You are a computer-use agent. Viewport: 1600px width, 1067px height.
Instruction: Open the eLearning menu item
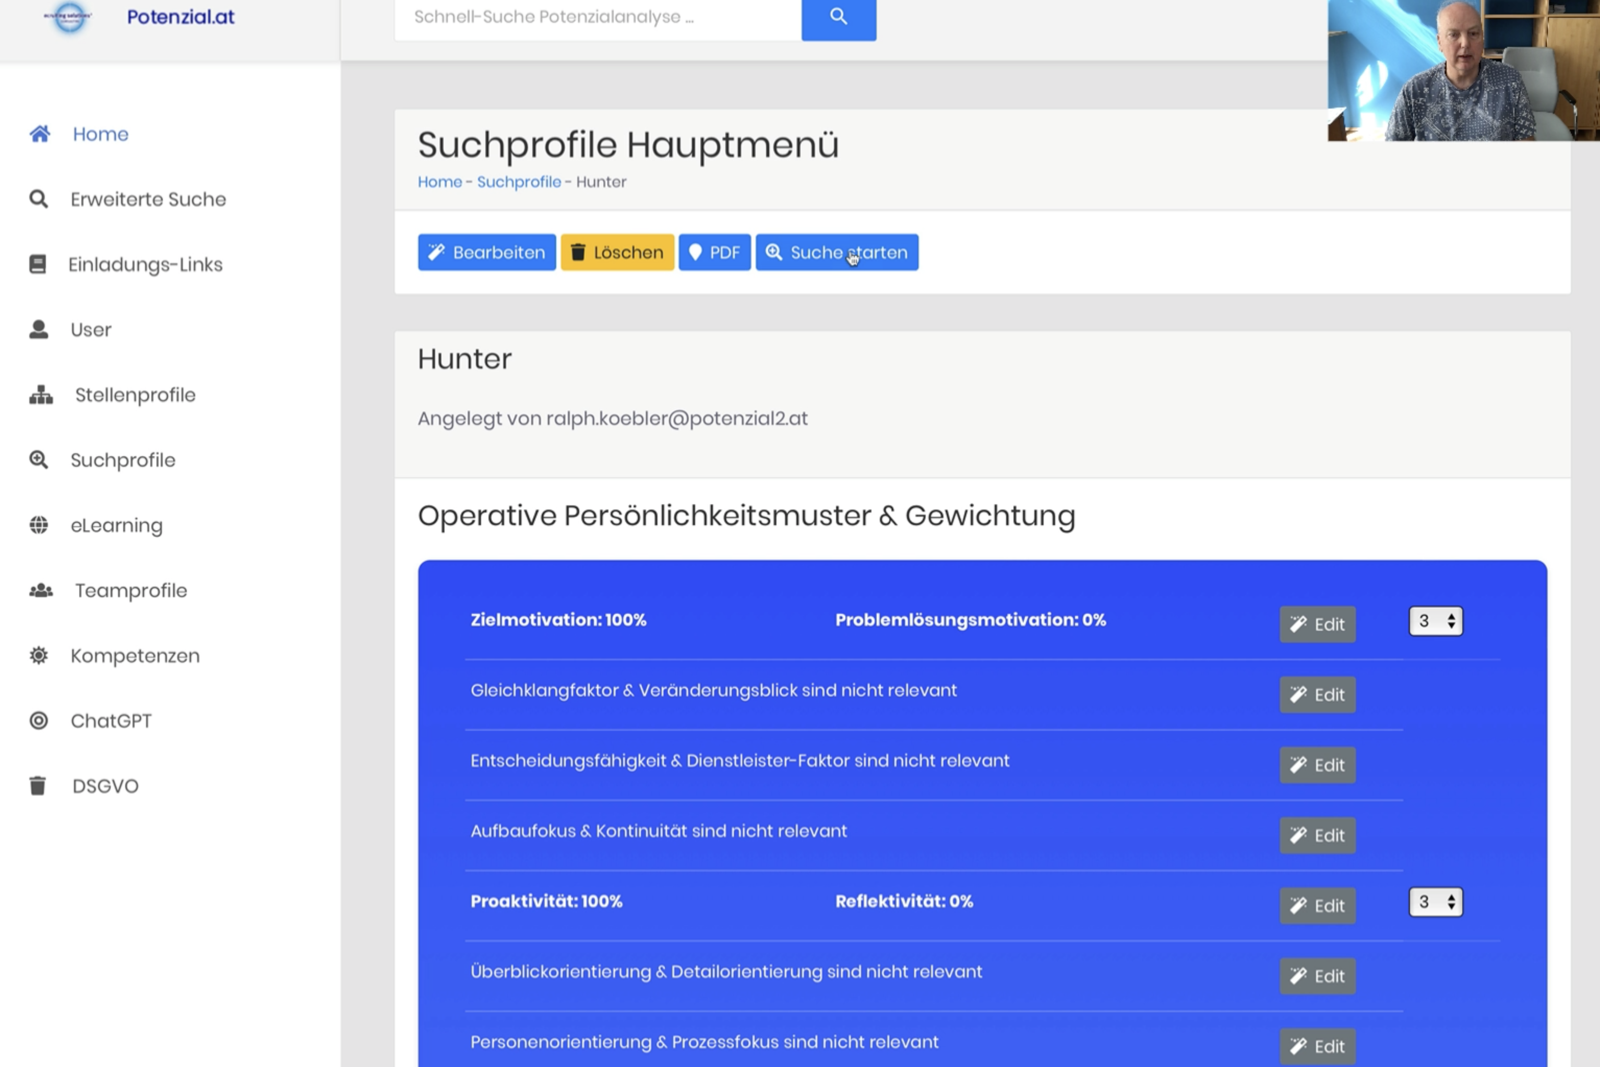[x=117, y=525]
